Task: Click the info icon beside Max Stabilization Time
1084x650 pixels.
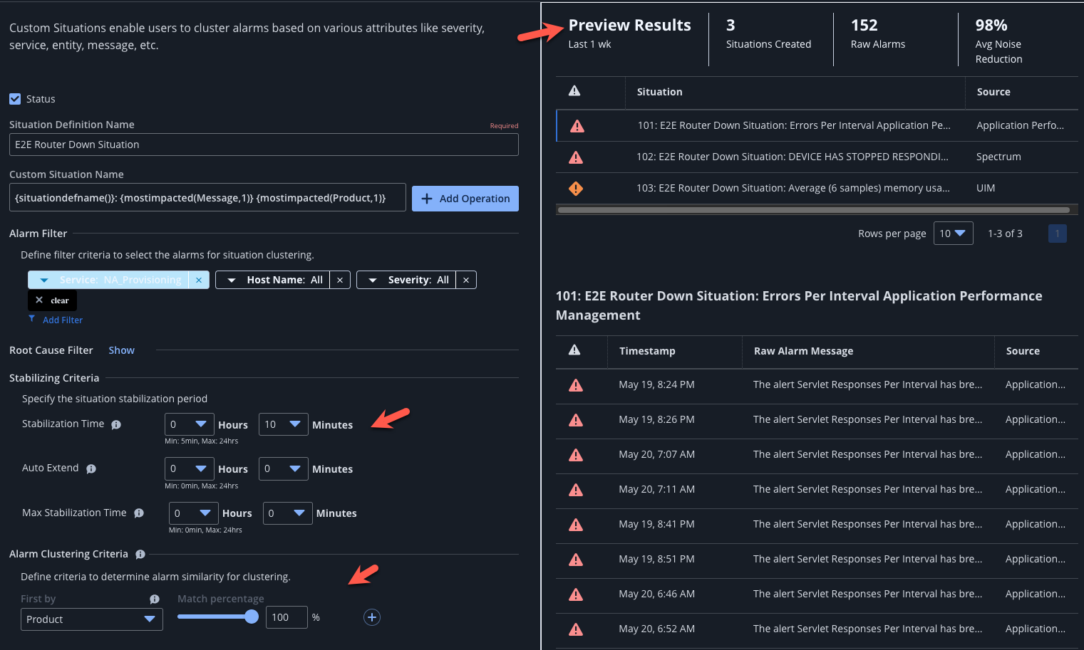Action: (139, 513)
